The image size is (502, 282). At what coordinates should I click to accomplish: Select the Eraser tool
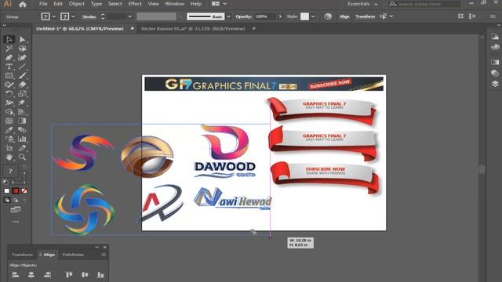tap(22, 85)
